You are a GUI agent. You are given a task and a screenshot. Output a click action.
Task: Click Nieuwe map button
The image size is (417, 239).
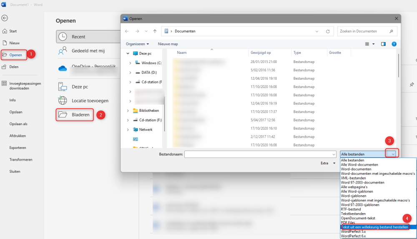168,44
